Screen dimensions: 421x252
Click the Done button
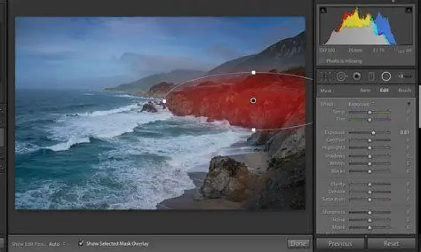point(298,244)
